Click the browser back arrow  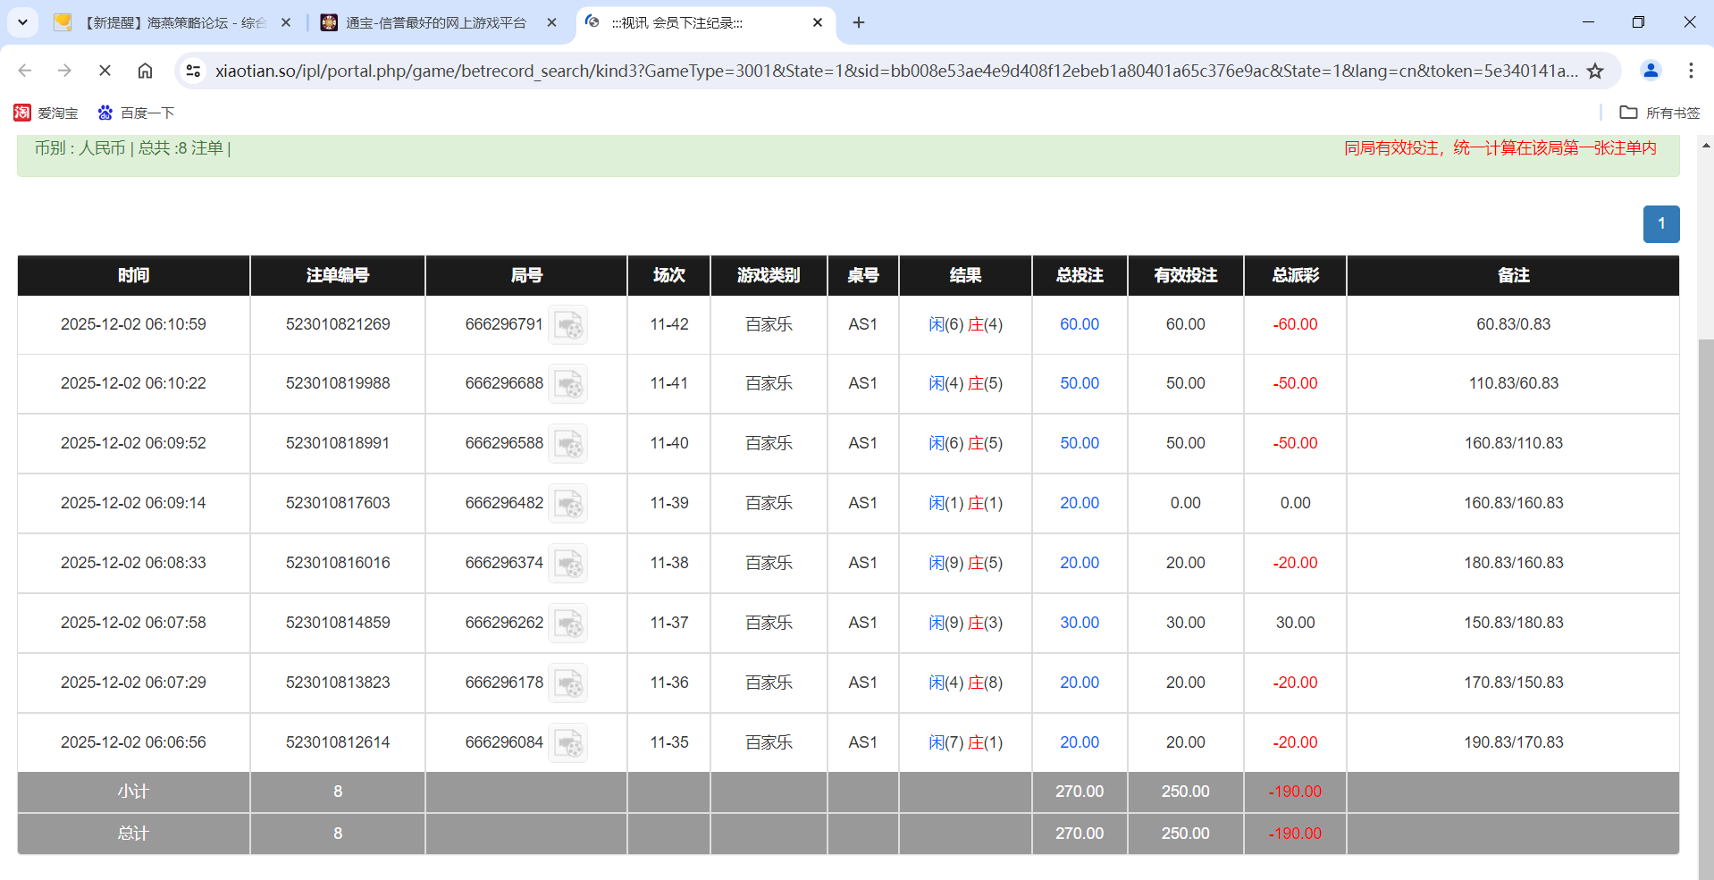click(x=24, y=71)
